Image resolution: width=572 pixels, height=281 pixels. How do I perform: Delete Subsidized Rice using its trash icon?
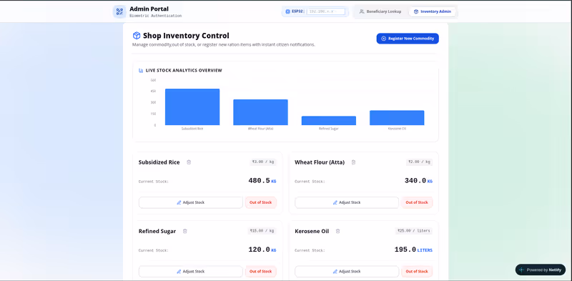(x=189, y=162)
